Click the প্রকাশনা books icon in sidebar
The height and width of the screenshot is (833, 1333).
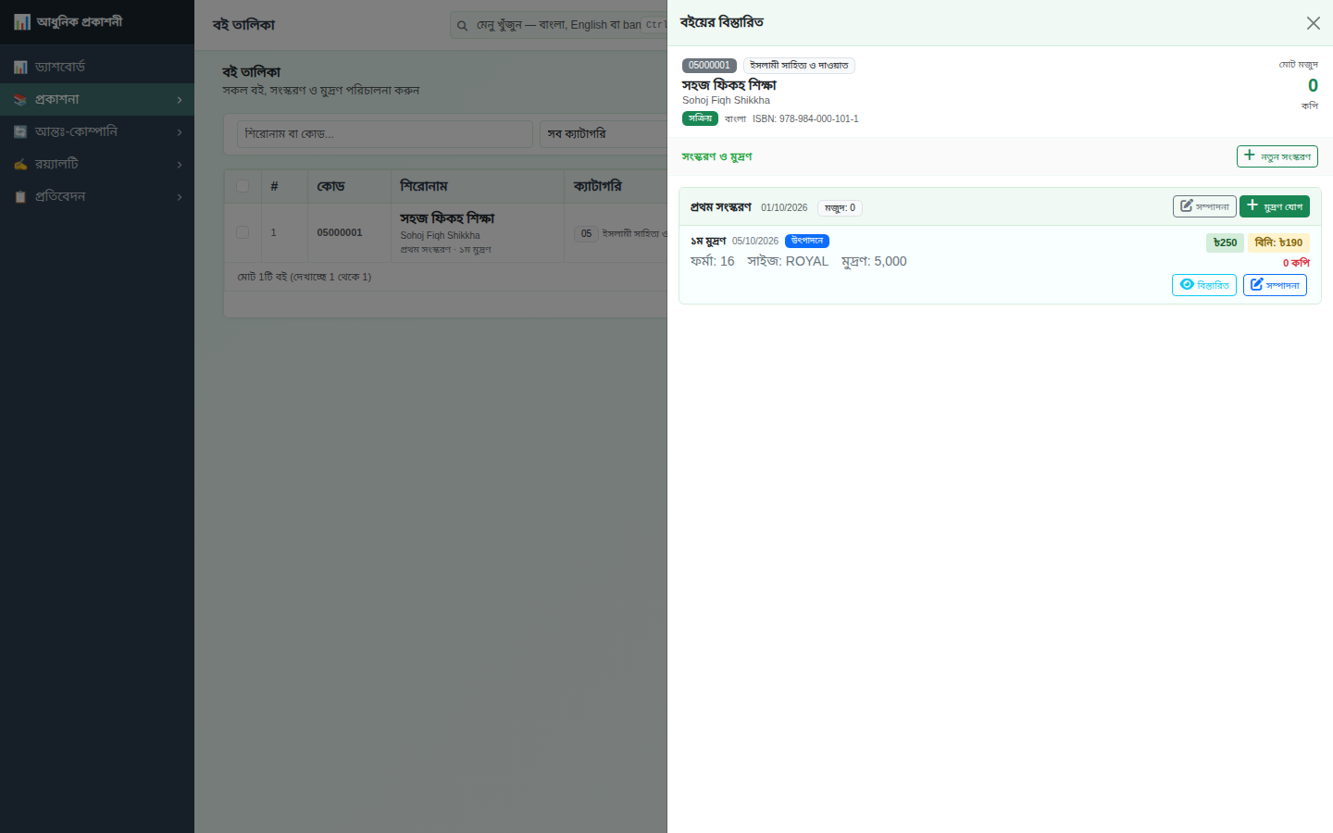tap(20, 99)
